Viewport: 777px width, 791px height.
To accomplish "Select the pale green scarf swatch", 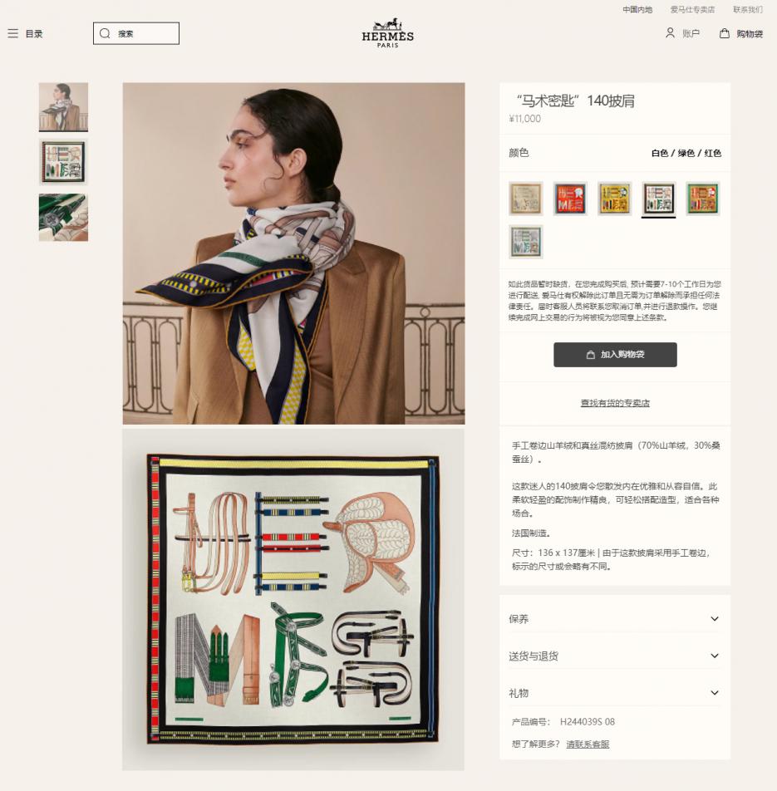I will [526, 242].
